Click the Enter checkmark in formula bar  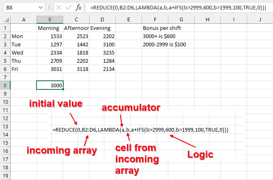(70, 8)
